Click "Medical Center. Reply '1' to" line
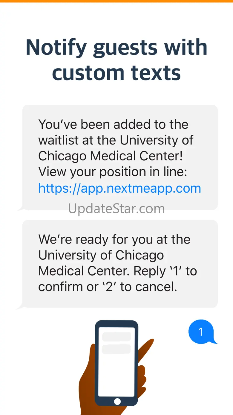Screen dimensions: 233x415 (x=117, y=271)
